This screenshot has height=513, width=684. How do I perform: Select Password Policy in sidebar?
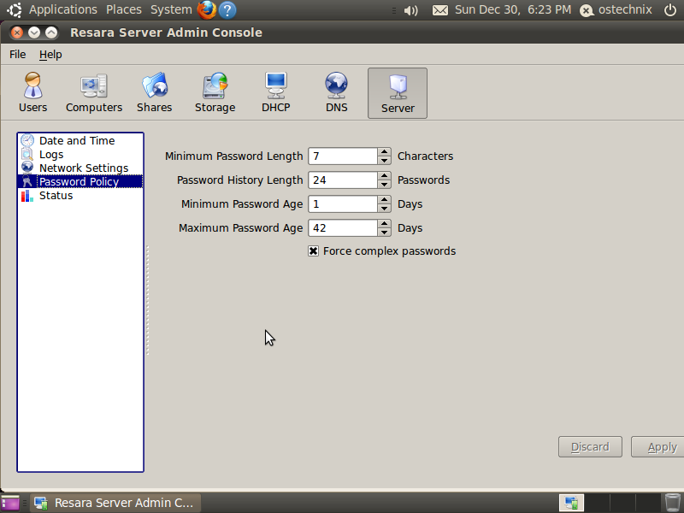tap(80, 181)
